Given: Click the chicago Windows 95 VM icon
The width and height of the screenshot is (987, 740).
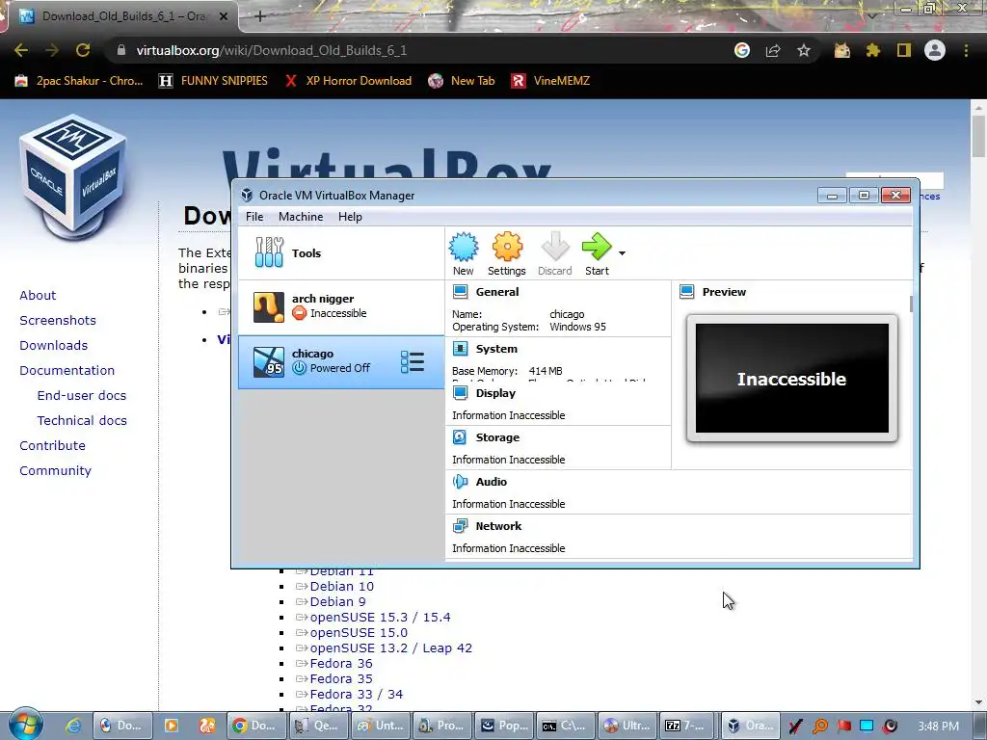Looking at the screenshot, I should coord(269,362).
